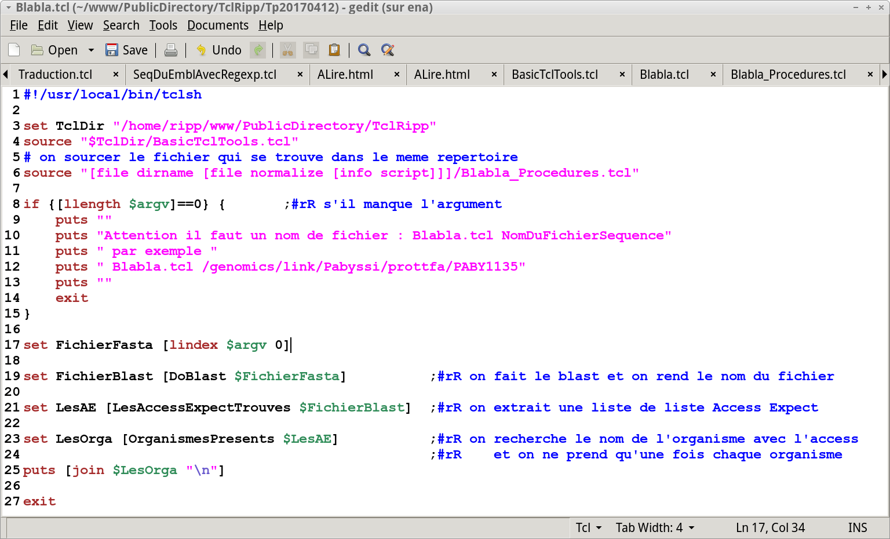Open the Tab Width: 4 dropdown
Viewport: 890px width, 539px height.
tap(655, 528)
